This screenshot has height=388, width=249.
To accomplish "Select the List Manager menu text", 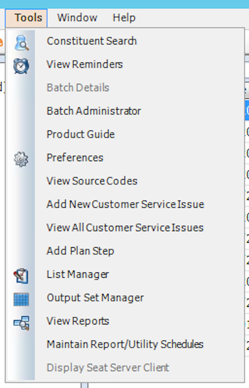I will pos(78,274).
